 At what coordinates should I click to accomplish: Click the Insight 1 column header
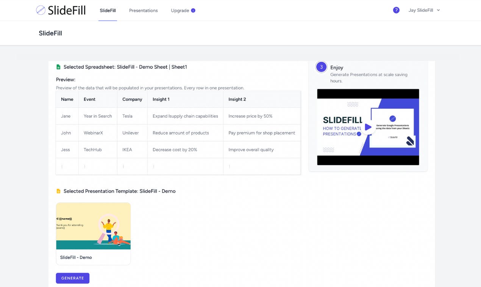tap(185, 99)
